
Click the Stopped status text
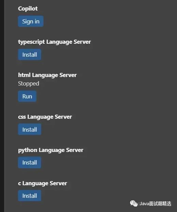[x=29, y=84]
